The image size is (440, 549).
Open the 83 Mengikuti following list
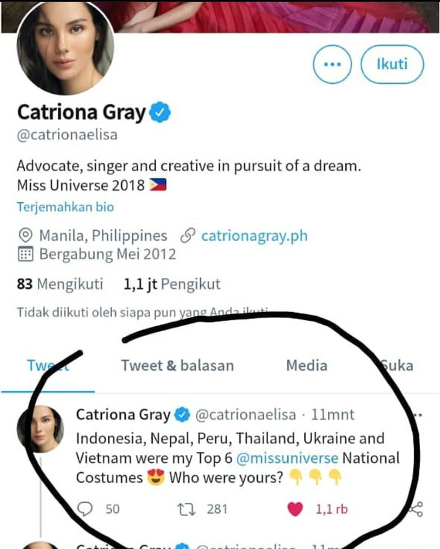pos(60,284)
